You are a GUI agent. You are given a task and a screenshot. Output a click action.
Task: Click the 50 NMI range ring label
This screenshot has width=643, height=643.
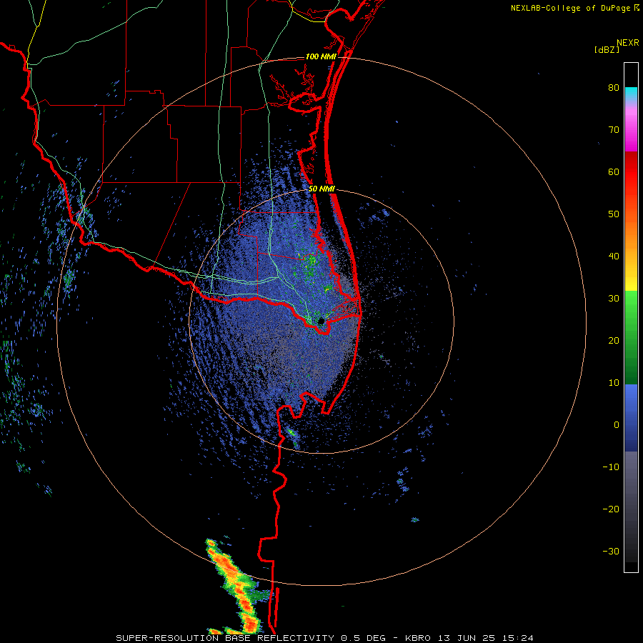click(322, 189)
